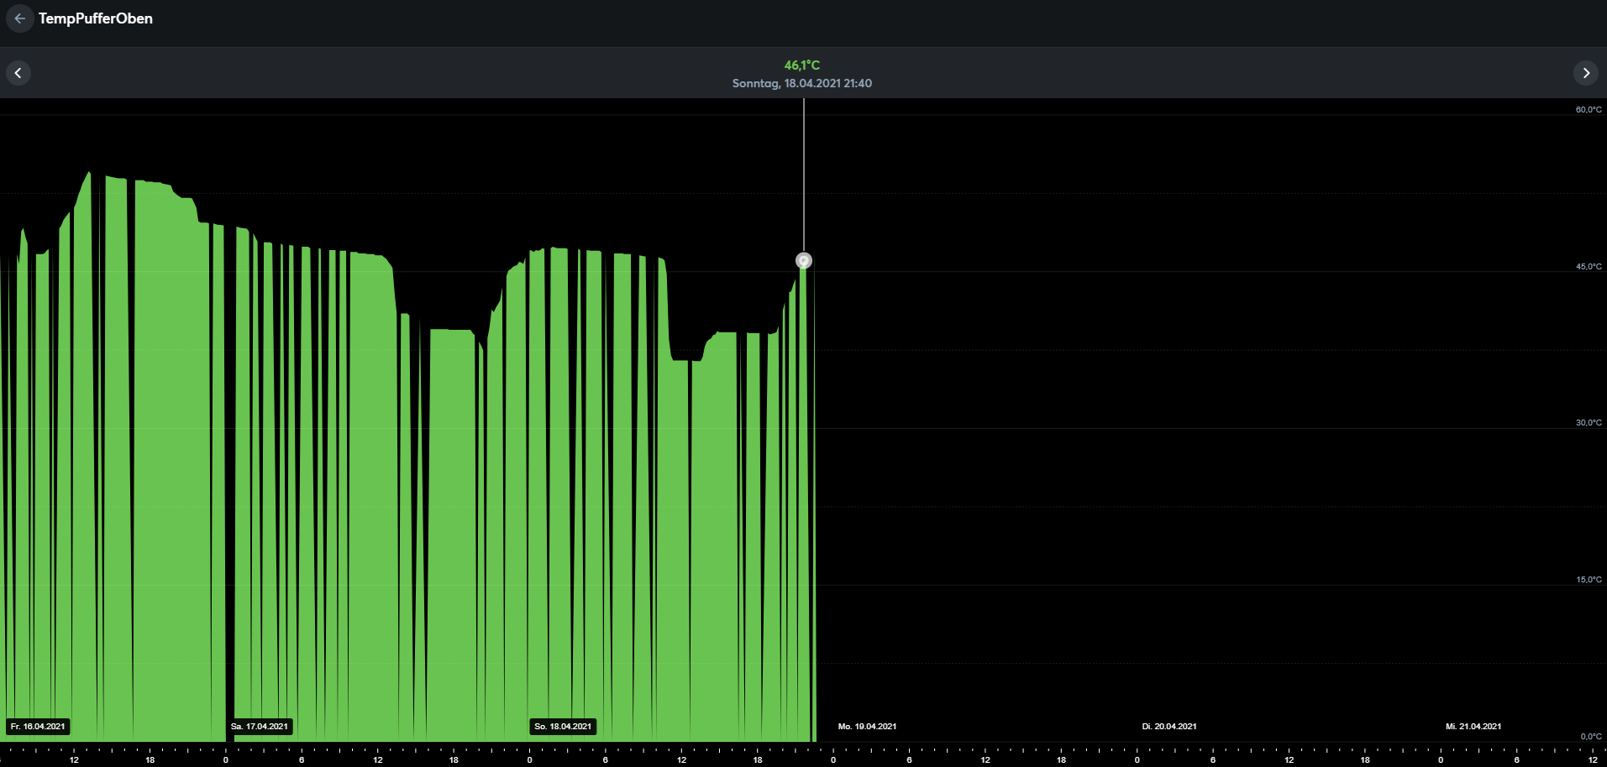Jump to the Sa. 17.04.2021 date label

pyautogui.click(x=260, y=727)
